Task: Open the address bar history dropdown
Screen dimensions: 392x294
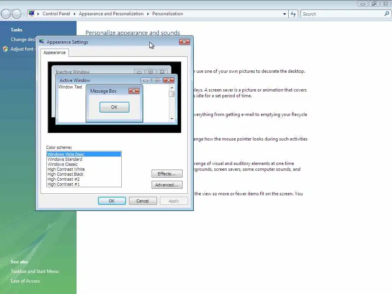Action: pyautogui.click(x=284, y=14)
